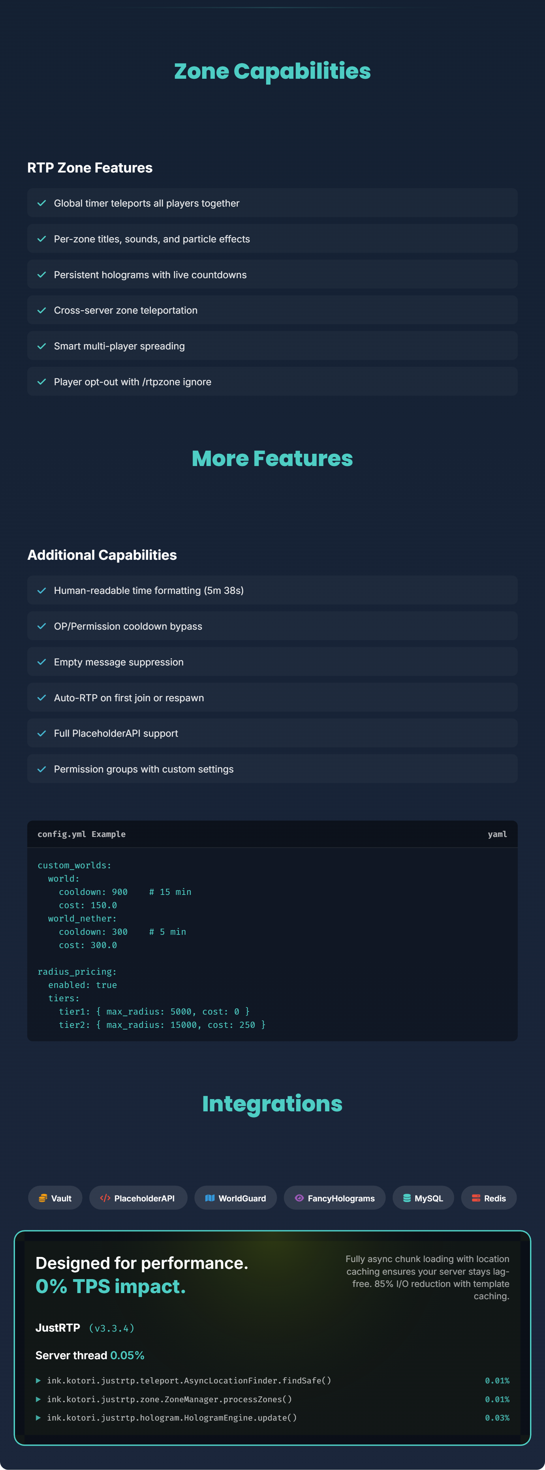This screenshot has width=545, height=1470.
Task: Expand the AsyncLocationFinder.findSafe() profiler row
Action: (38, 1380)
